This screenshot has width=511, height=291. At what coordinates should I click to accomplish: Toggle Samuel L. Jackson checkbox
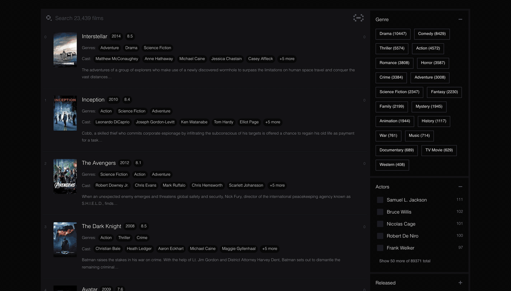click(x=380, y=200)
